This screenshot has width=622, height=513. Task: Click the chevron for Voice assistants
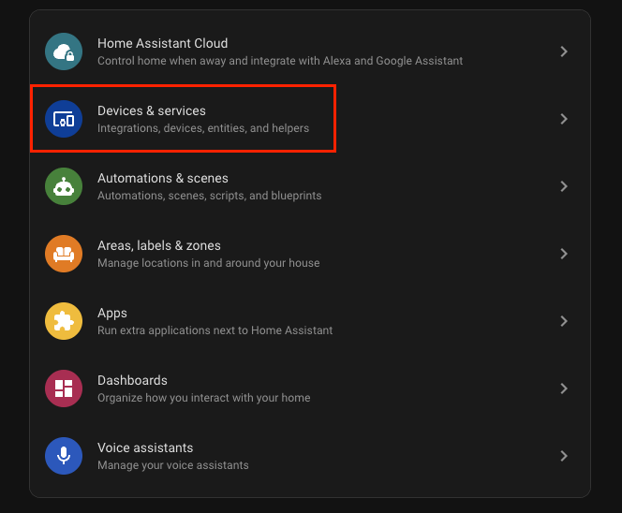point(564,456)
